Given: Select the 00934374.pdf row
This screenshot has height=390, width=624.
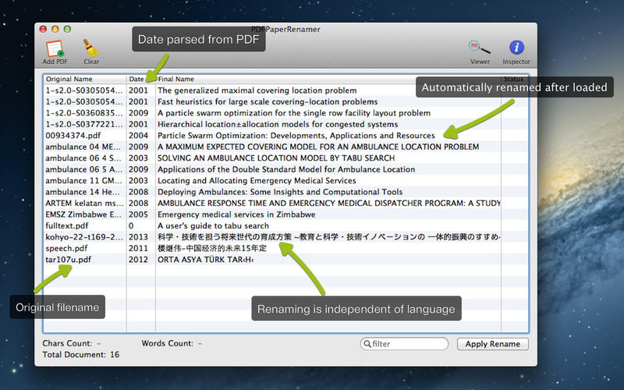Looking at the screenshot, I should (x=285, y=135).
